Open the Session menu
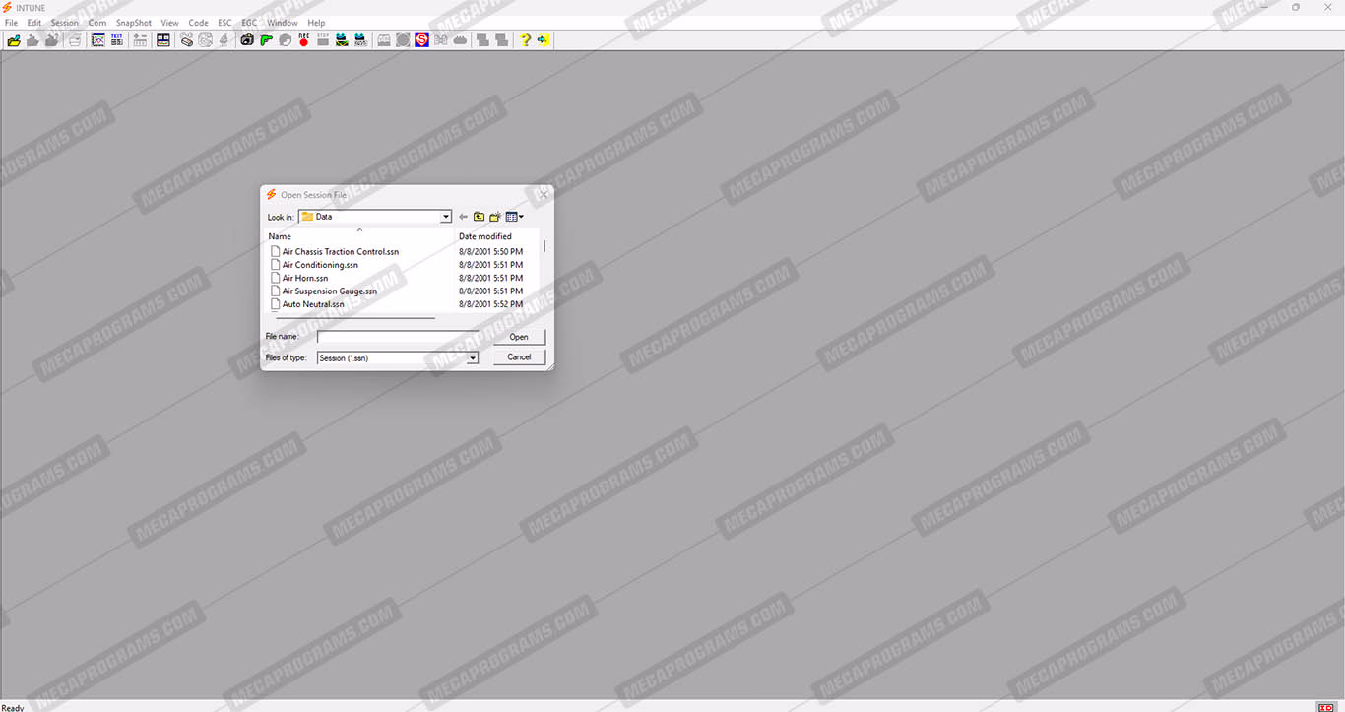The height and width of the screenshot is (712, 1345). click(65, 23)
